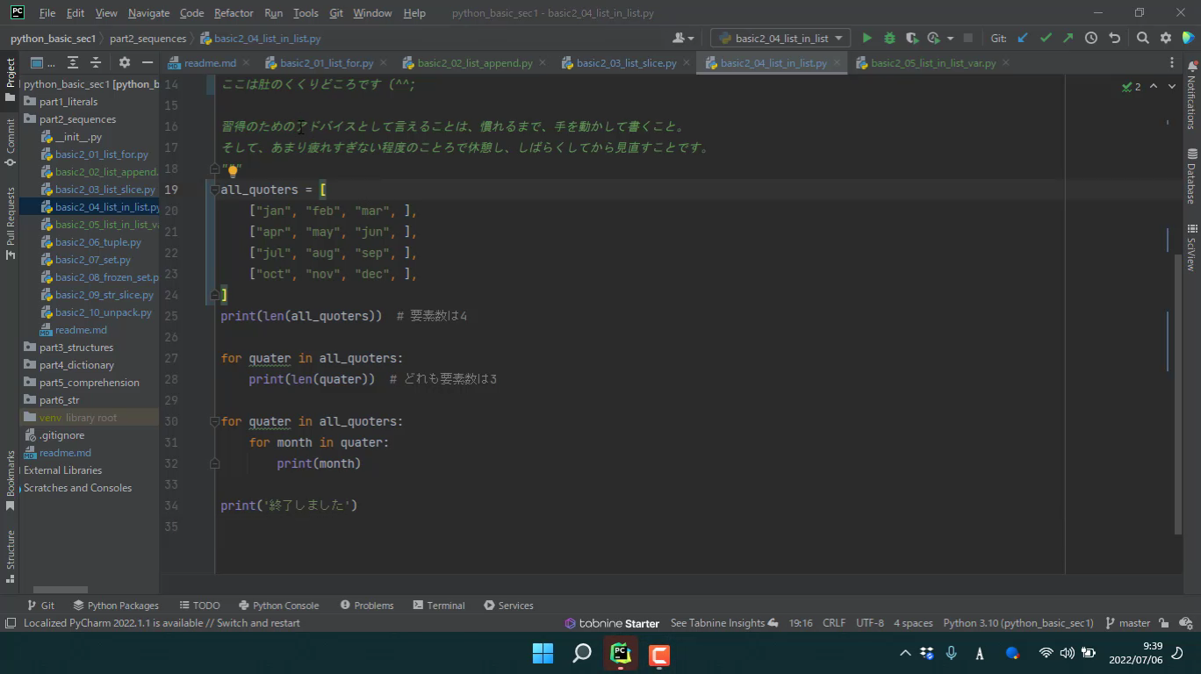Expand the part3_structures folder
Viewport: 1201px width, 674px height.
tap(76, 348)
